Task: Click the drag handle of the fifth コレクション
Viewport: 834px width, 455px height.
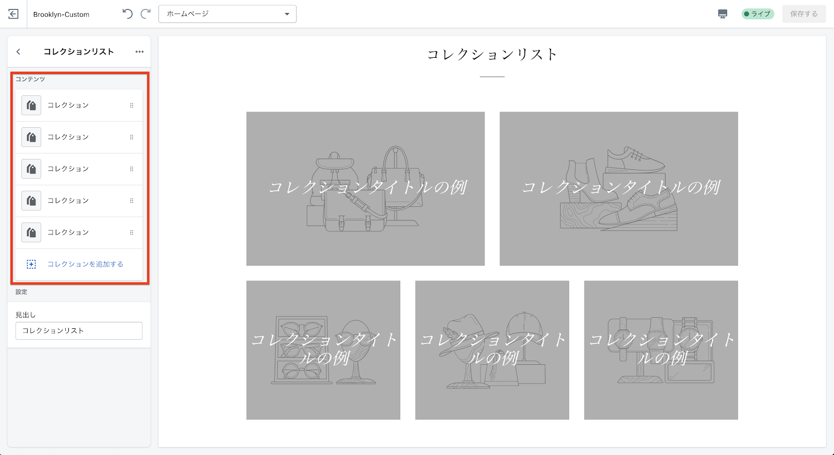Action: (131, 232)
